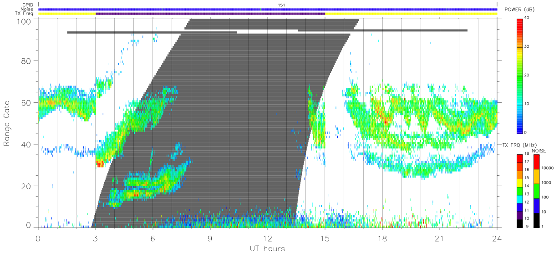Click the "12" tick on UT hours axis
This screenshot has height=258, width=559.
[268, 238]
